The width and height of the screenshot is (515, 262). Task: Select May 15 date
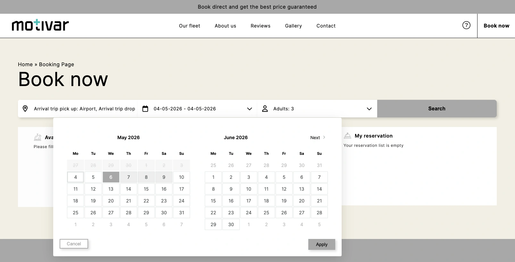[x=146, y=189]
